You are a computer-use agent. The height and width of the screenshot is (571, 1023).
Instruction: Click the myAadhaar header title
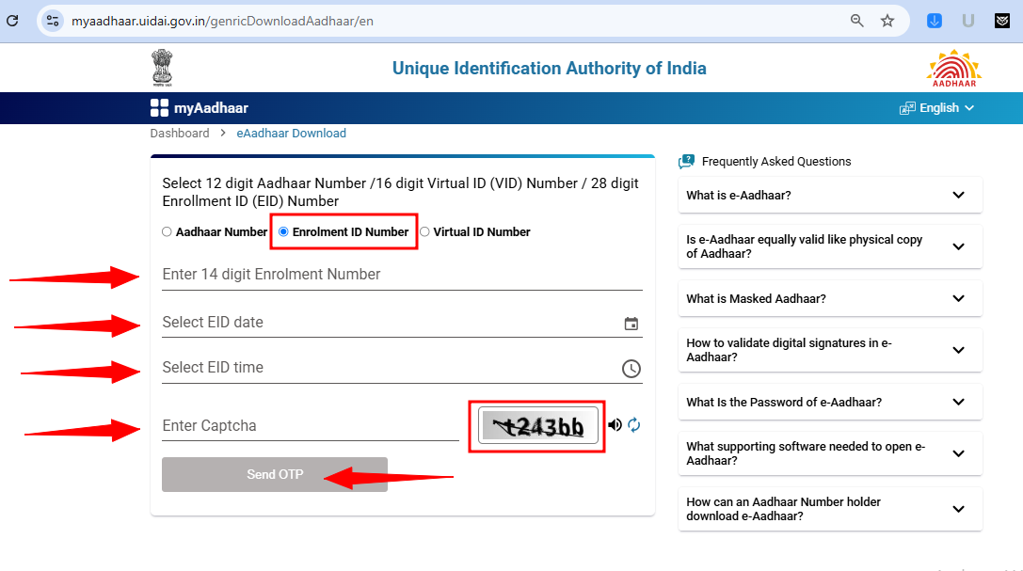(211, 108)
